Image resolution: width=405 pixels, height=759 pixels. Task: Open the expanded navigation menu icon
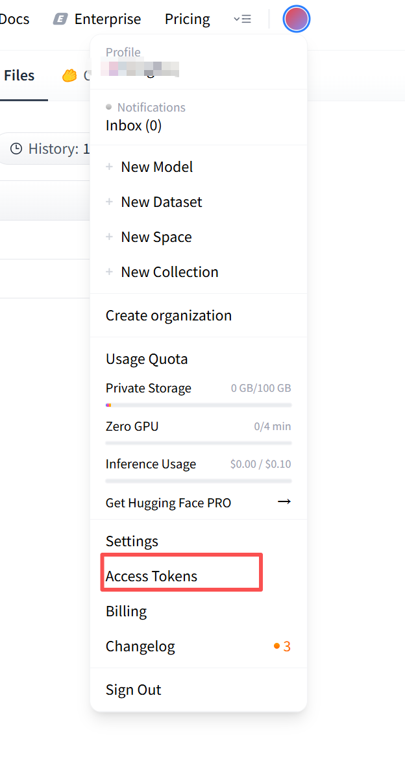[242, 19]
